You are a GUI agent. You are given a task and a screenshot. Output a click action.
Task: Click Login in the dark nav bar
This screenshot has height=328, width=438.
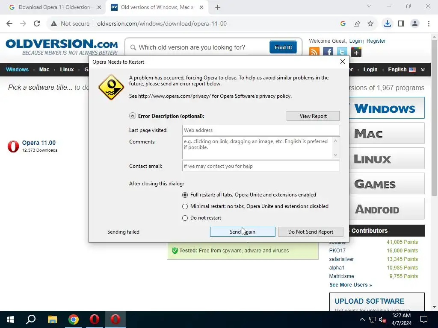pyautogui.click(x=370, y=70)
